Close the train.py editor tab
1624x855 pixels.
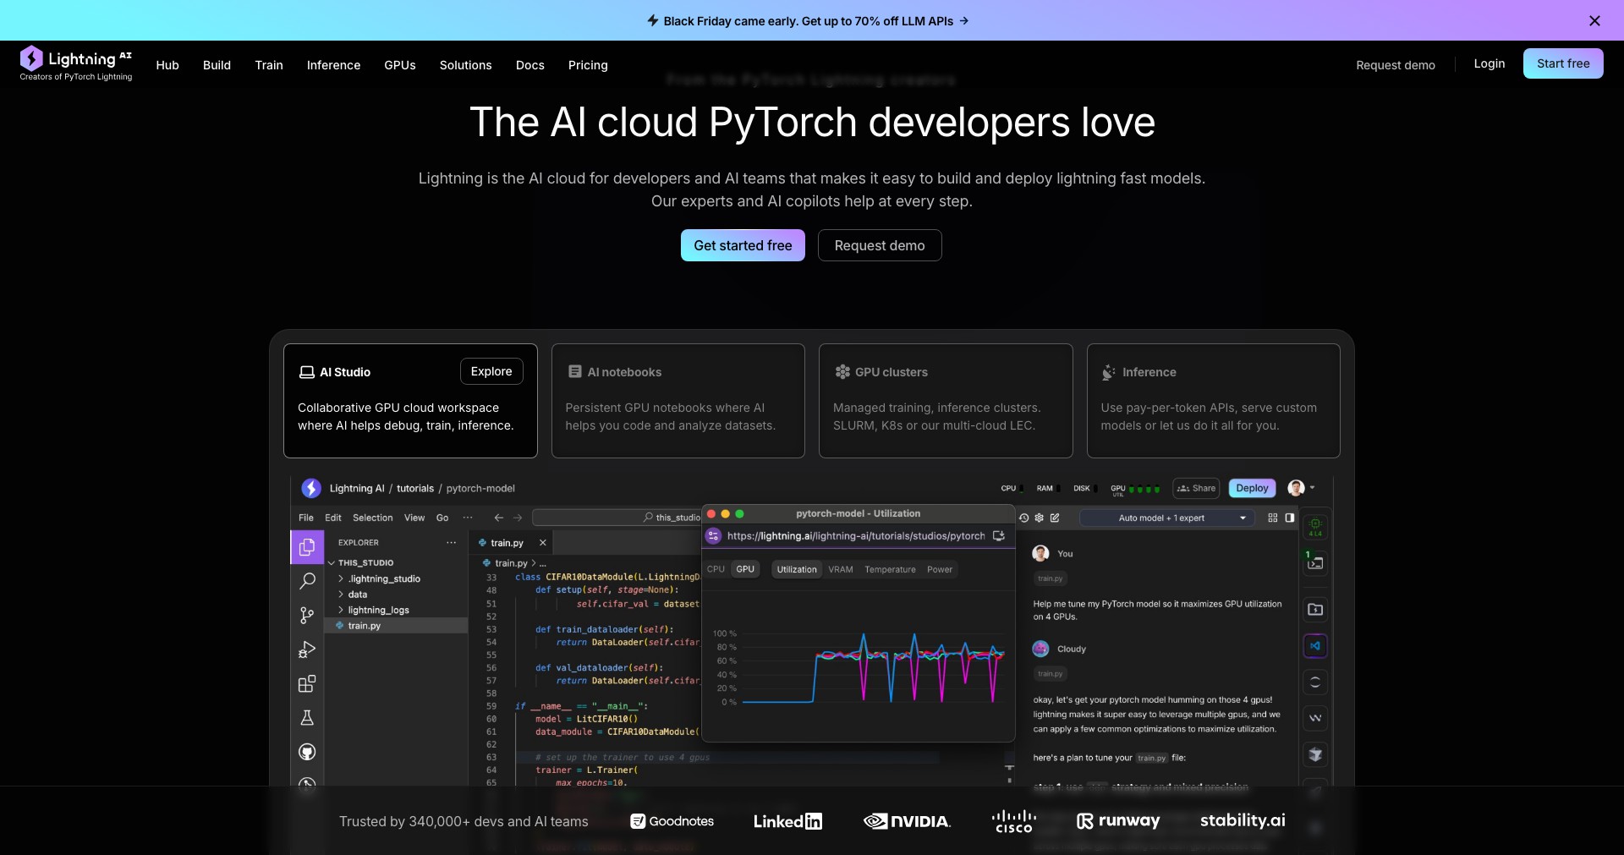(543, 543)
